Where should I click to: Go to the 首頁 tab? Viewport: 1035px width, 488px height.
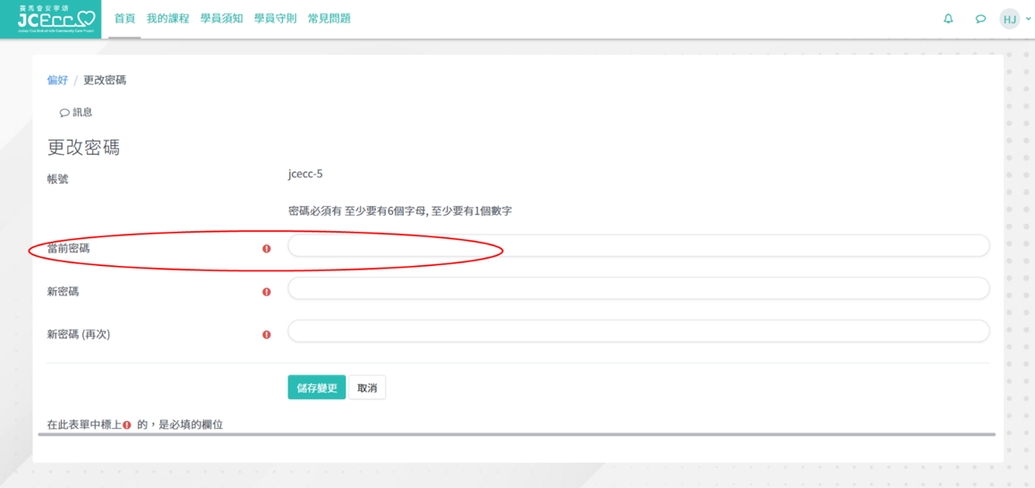(x=124, y=19)
